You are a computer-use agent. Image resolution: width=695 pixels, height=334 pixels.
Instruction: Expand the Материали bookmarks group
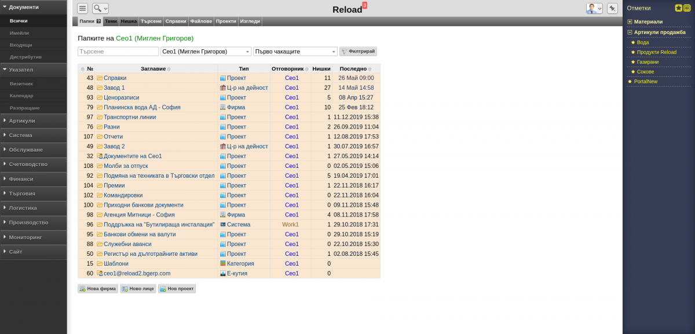pos(630,21)
